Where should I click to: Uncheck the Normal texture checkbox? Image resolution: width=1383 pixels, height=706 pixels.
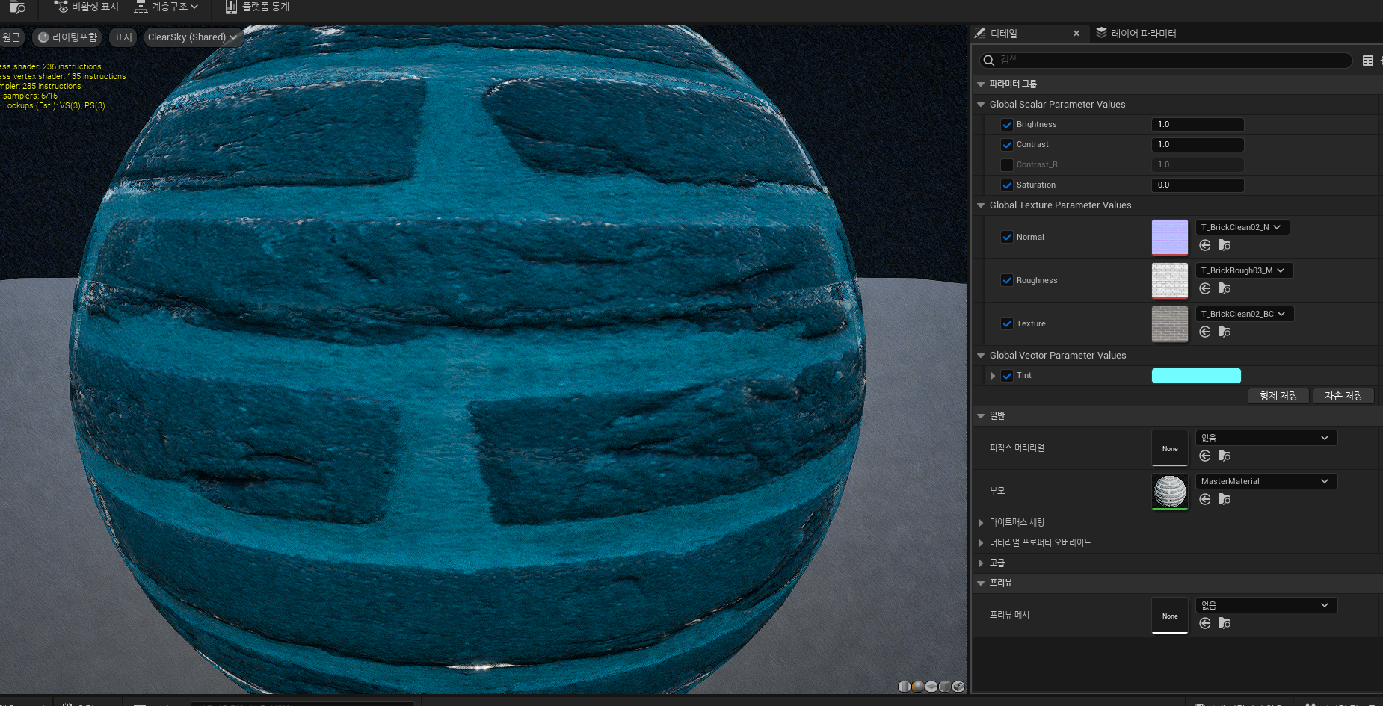1007,237
